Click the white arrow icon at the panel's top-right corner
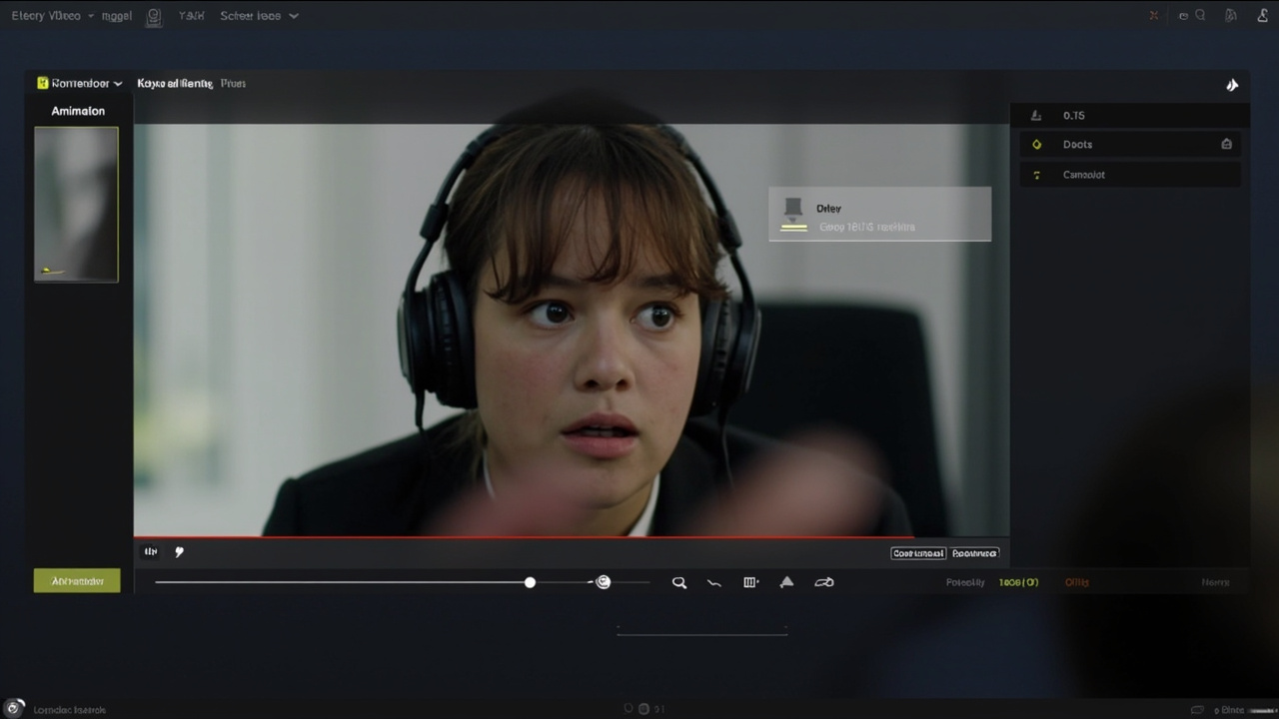This screenshot has height=719, width=1279. pyautogui.click(x=1232, y=85)
